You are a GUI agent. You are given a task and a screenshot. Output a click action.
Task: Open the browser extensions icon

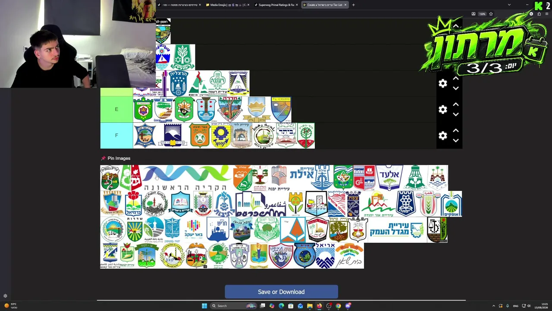539,14
